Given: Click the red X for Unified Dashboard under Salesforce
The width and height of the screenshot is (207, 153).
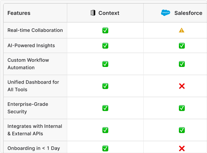Looking at the screenshot, I should (182, 86).
